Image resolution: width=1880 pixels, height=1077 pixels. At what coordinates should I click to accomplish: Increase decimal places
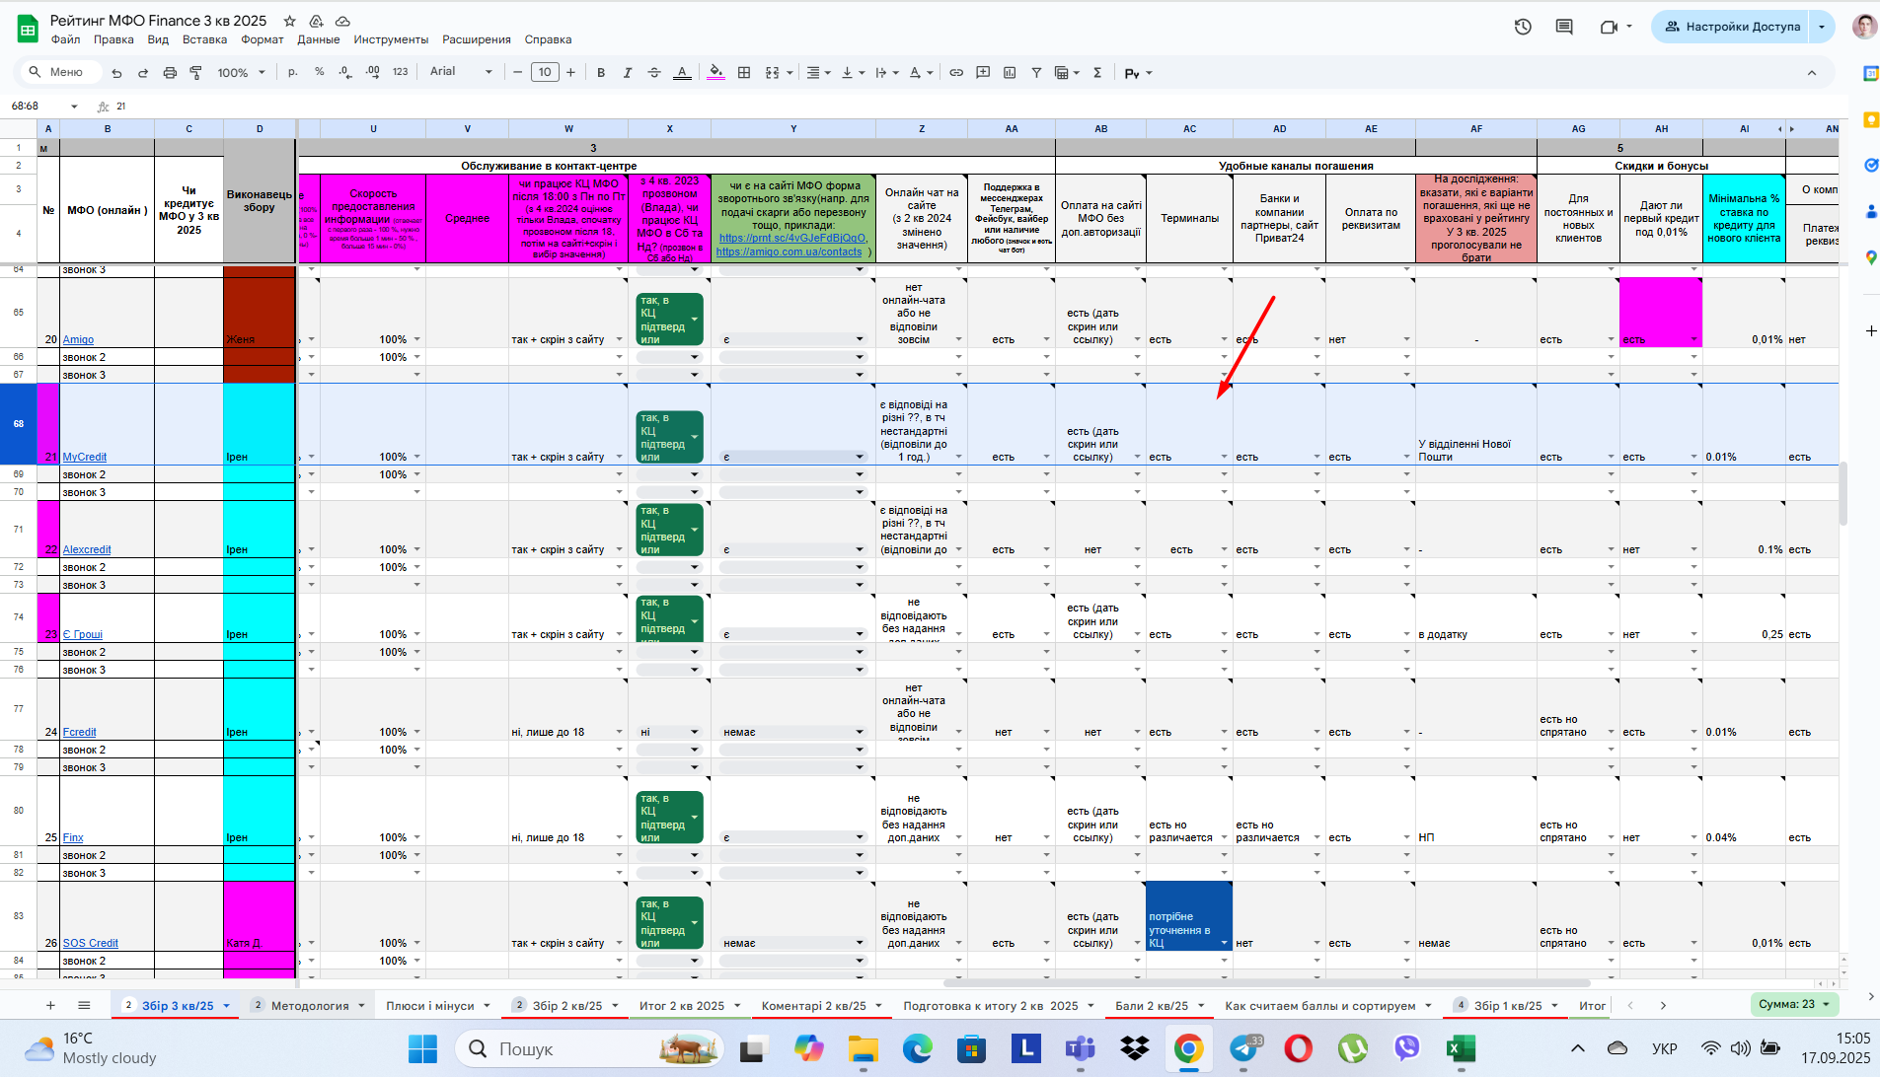click(x=372, y=72)
